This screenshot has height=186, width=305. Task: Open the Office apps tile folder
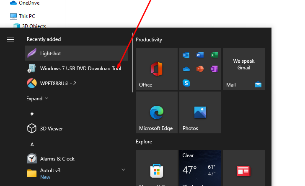pyautogui.click(x=200, y=69)
